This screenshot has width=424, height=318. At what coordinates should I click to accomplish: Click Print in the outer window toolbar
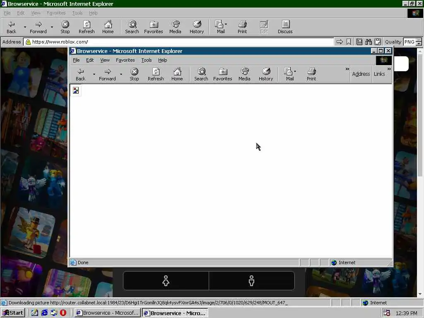[x=242, y=27]
